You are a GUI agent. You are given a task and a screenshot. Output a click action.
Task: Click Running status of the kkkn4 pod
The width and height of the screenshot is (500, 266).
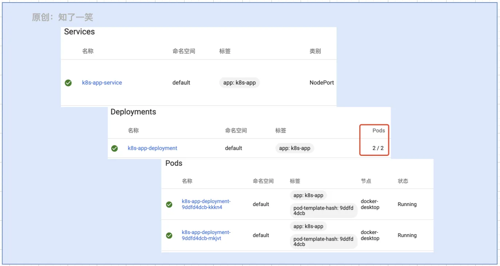click(x=407, y=204)
